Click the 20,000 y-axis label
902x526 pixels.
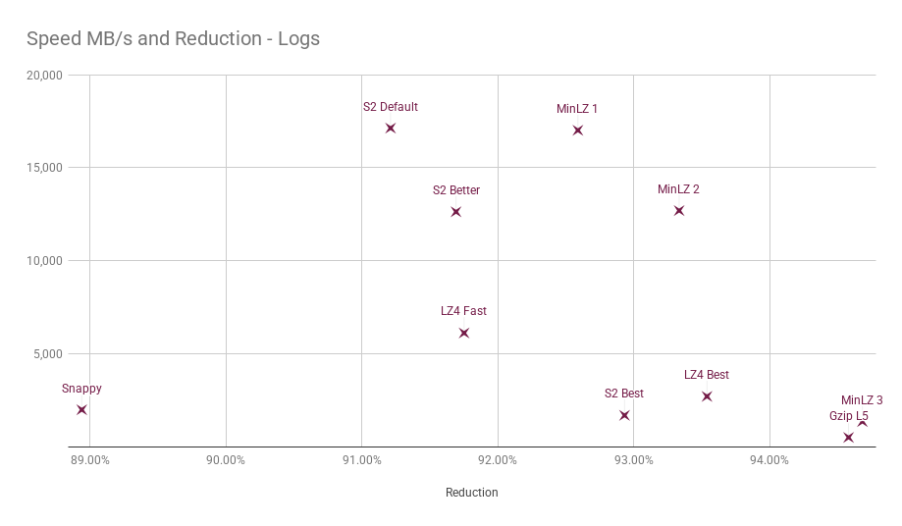(x=44, y=76)
